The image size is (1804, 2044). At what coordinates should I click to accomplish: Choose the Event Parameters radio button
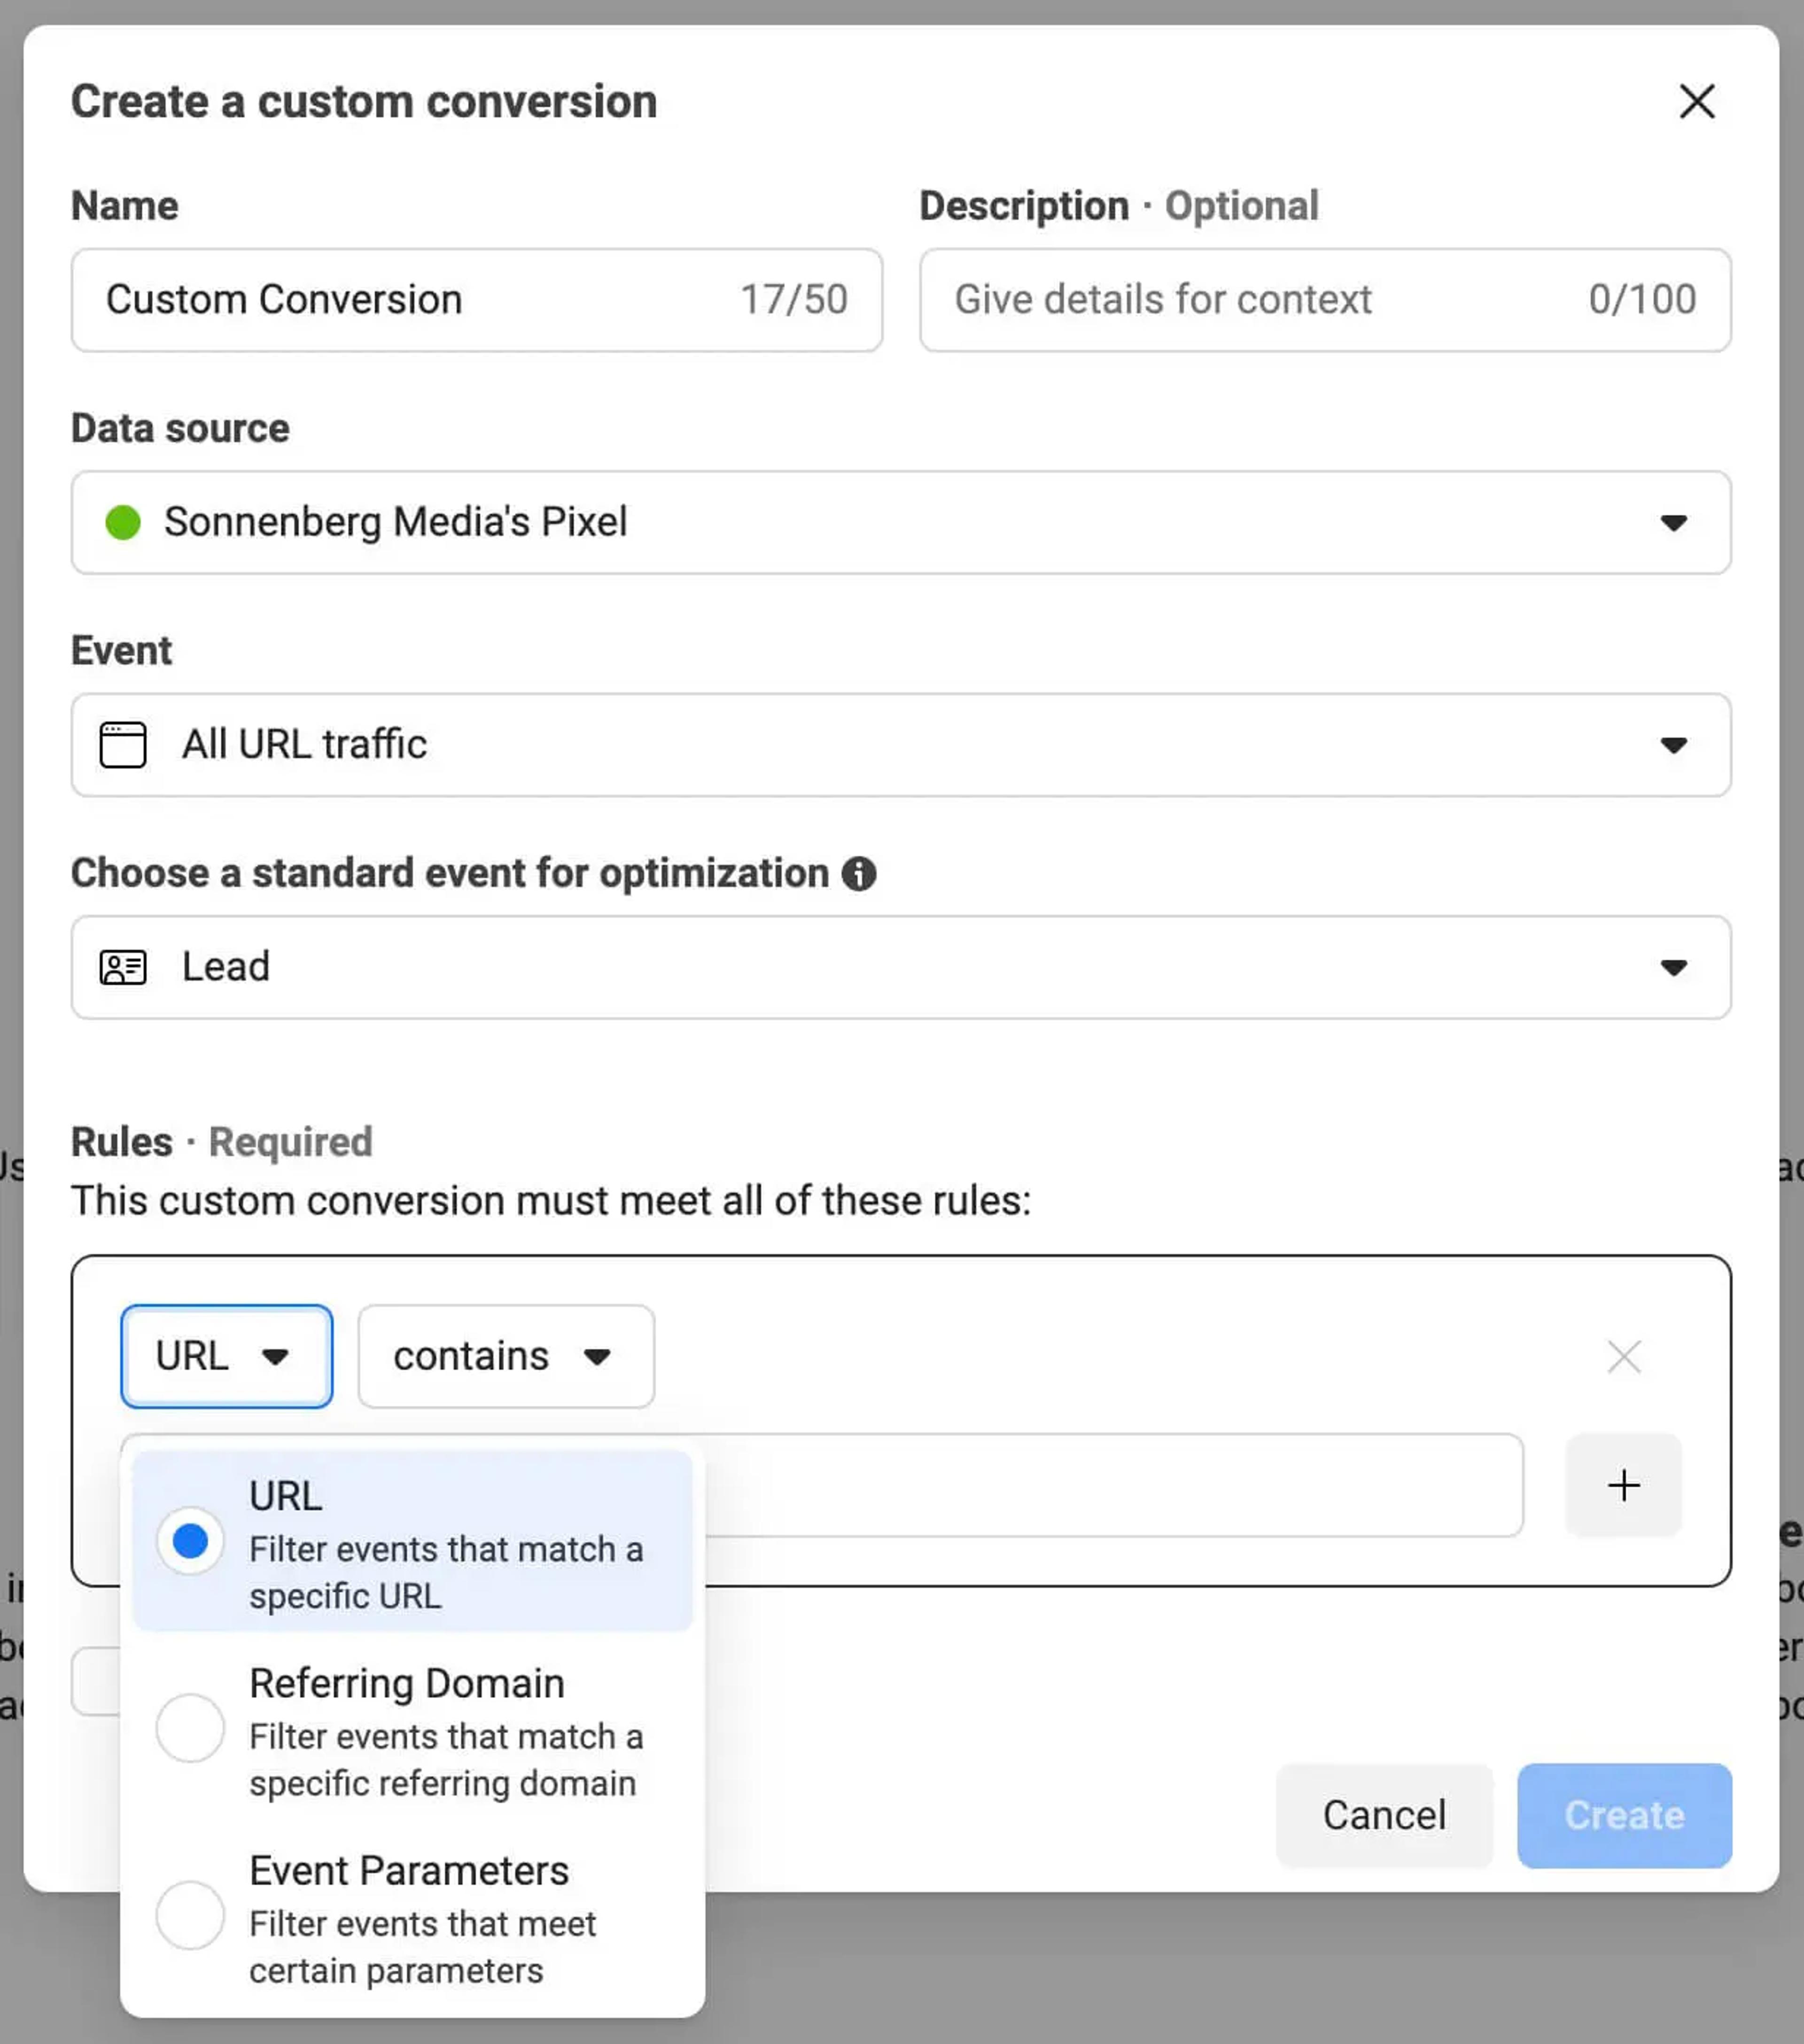coord(190,1915)
